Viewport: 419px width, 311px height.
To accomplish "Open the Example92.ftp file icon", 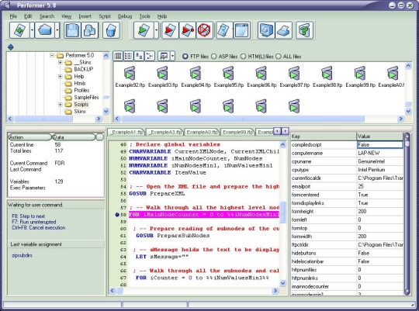I will click(x=130, y=73).
